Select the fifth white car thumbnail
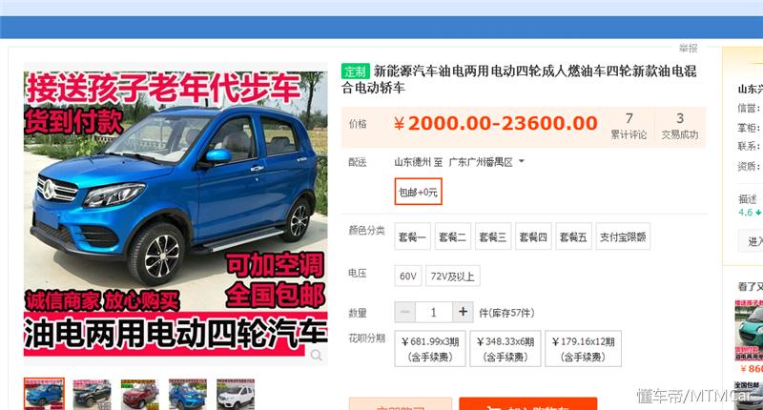The width and height of the screenshot is (763, 410). tap(236, 395)
